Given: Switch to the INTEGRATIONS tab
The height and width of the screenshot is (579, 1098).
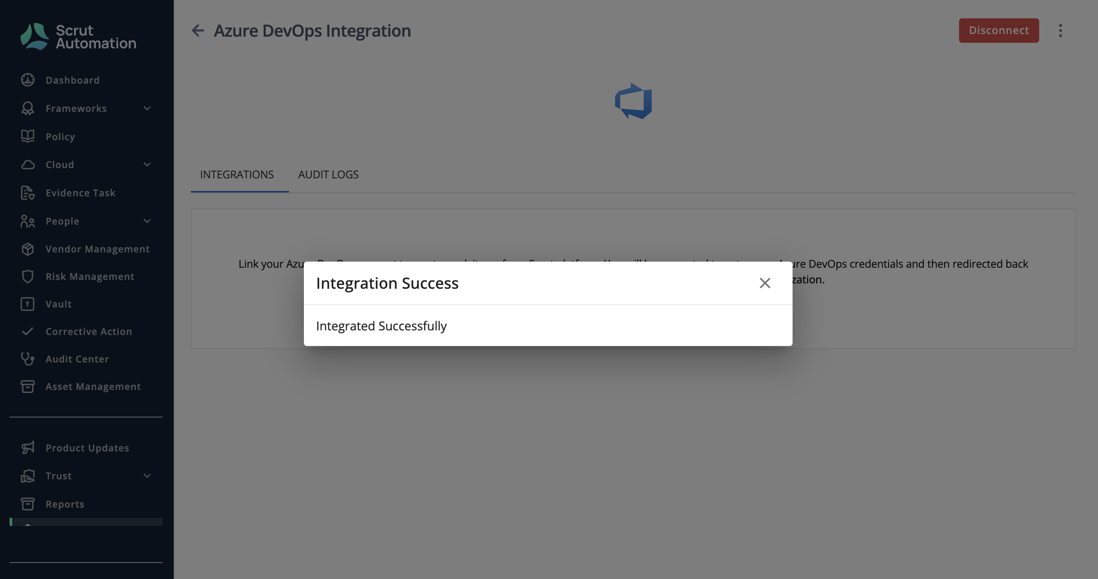Looking at the screenshot, I should click(x=237, y=175).
